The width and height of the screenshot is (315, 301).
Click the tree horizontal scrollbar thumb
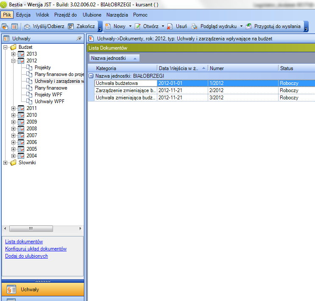[x=31, y=228]
